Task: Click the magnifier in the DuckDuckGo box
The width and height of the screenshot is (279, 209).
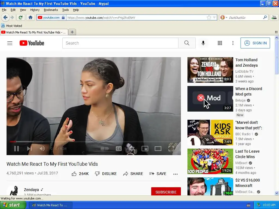Action: (265, 17)
